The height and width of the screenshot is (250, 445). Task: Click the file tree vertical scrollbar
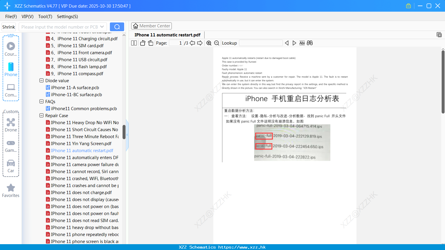click(x=124, y=132)
